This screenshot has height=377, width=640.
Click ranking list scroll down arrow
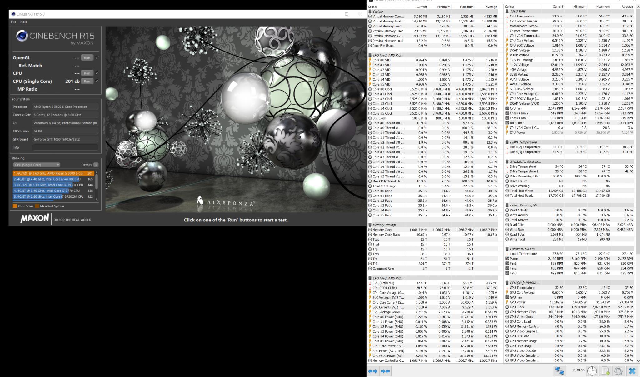click(x=97, y=199)
